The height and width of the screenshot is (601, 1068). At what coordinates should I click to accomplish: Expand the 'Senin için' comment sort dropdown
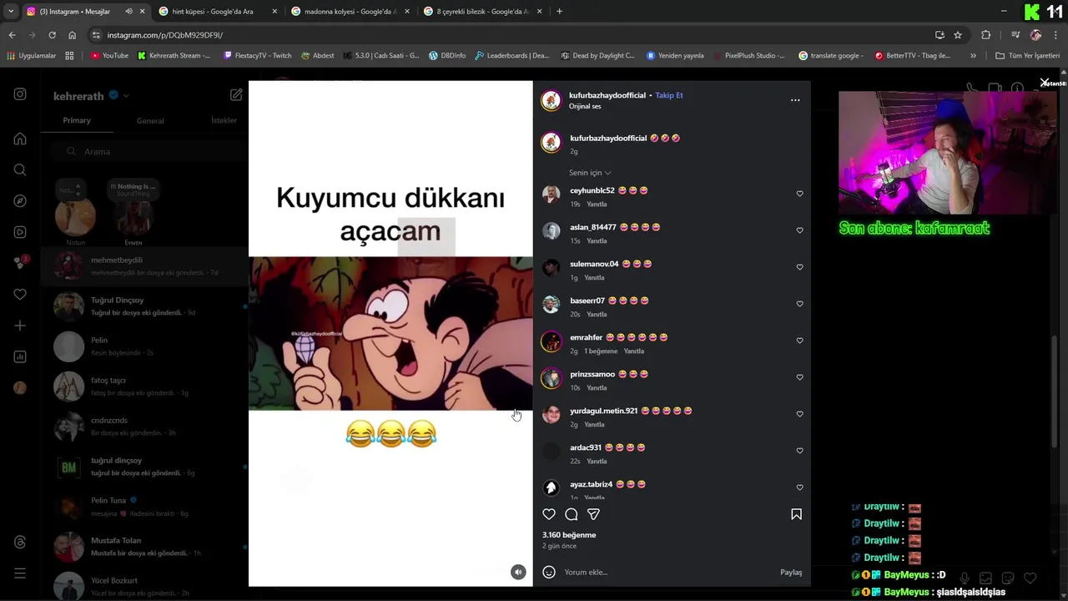click(x=590, y=173)
